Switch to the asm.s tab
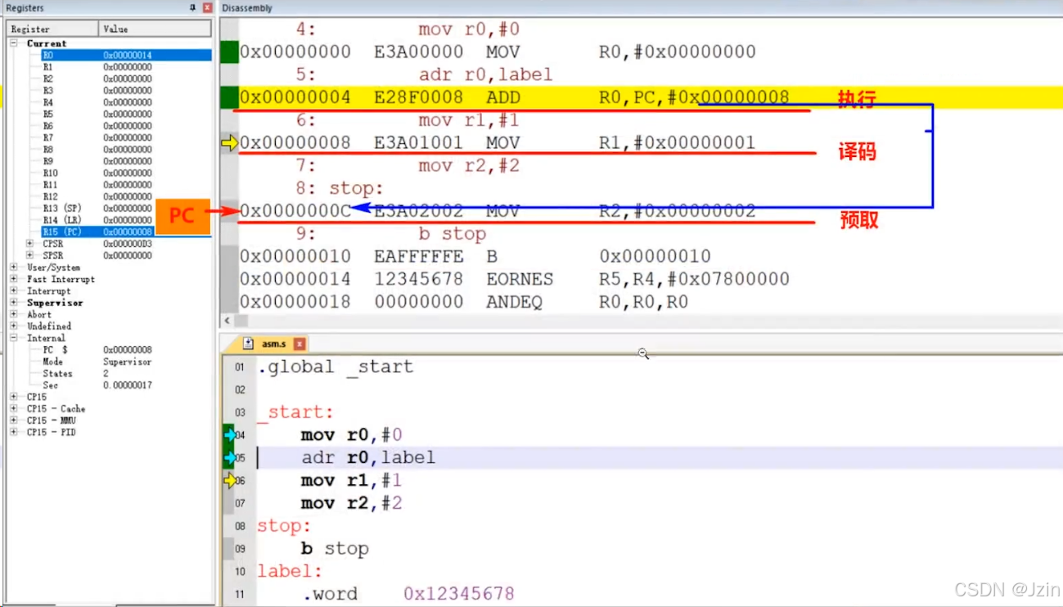This screenshot has height=607, width=1063. 274,344
